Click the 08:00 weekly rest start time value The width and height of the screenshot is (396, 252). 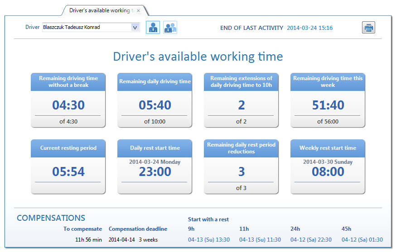click(328, 171)
